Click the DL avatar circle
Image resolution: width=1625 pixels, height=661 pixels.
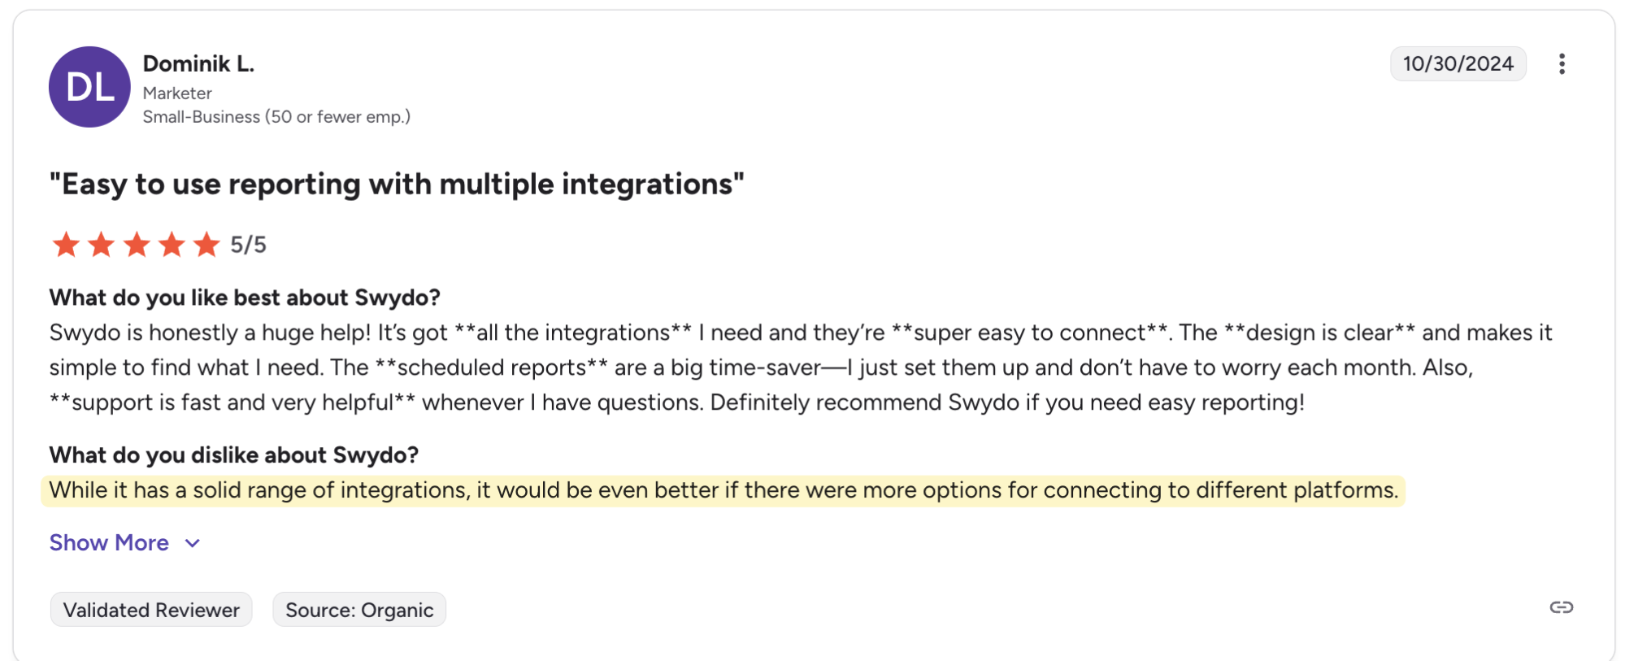click(89, 87)
